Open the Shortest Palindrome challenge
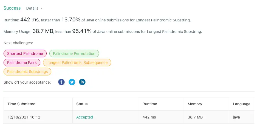Viewport: 257px width, 127px height. tap(25, 53)
